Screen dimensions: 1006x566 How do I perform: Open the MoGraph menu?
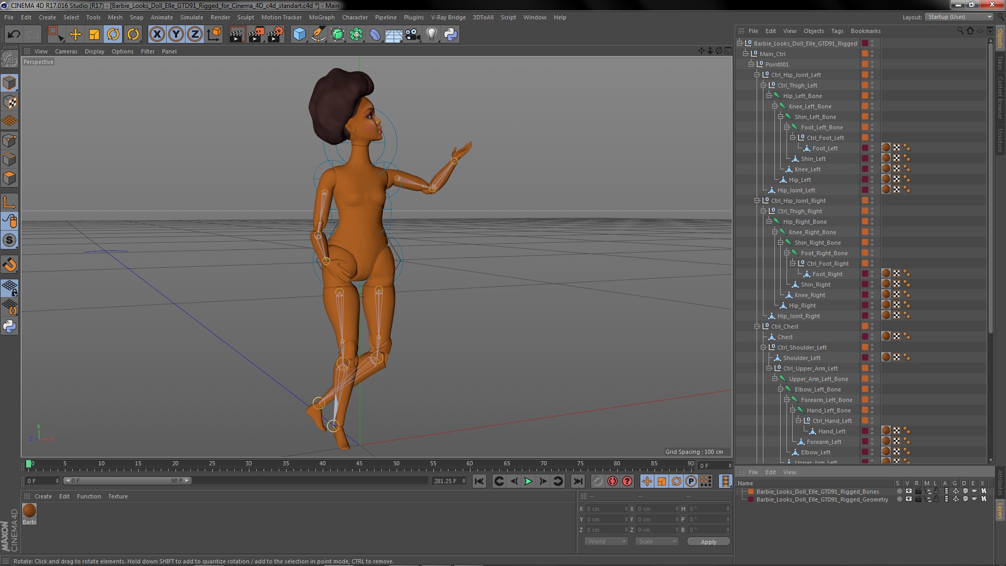tap(322, 17)
